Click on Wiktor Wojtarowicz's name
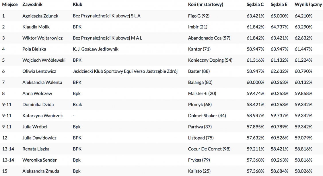Screen dimensions: 323x176 point(42,38)
